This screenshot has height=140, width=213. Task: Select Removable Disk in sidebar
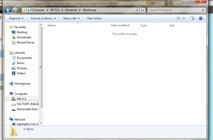pos(28,109)
